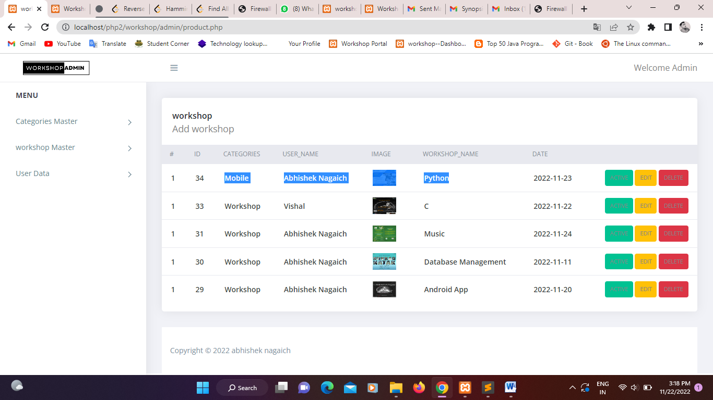
Task: Show hidden system tray icons
Action: point(572,387)
